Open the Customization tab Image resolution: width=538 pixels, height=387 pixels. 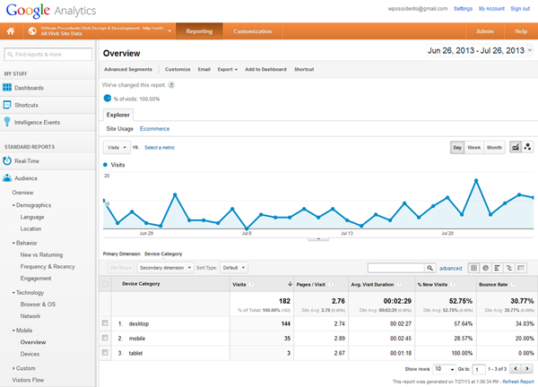tap(253, 31)
